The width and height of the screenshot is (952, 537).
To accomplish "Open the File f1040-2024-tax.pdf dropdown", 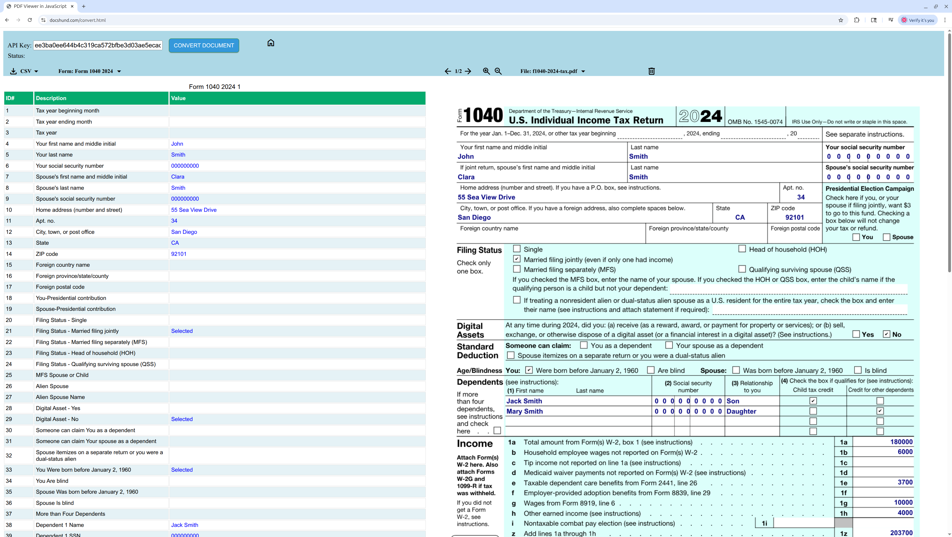I will [583, 71].
